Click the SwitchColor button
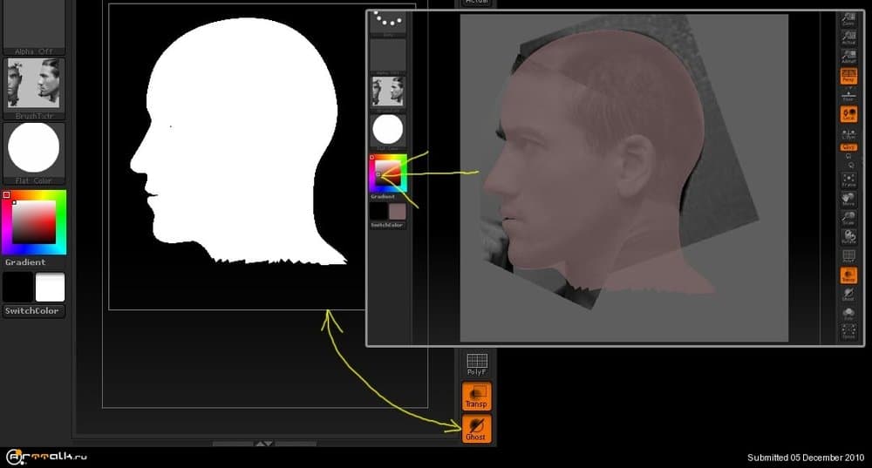Screen dimensions: 872x468 coord(33,311)
